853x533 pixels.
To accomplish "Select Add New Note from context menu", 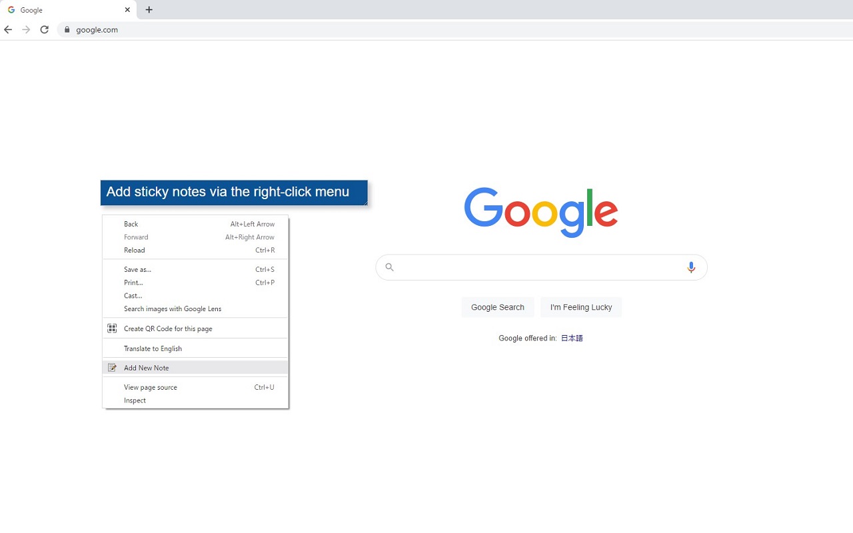I will (x=147, y=368).
